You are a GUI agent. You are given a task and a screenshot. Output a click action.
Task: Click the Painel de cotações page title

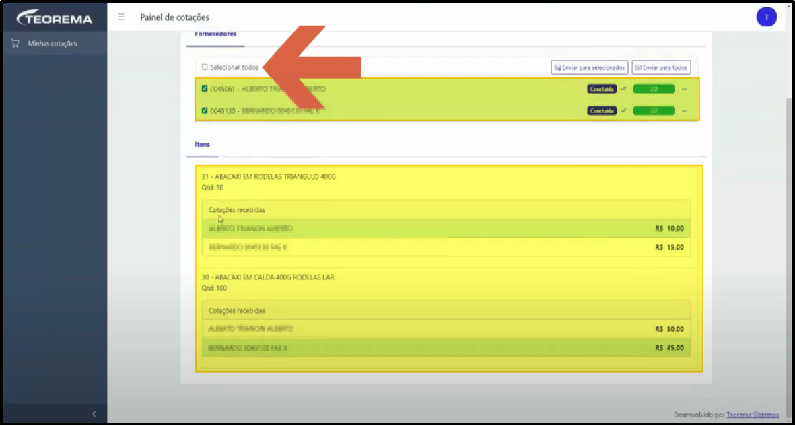pos(174,17)
